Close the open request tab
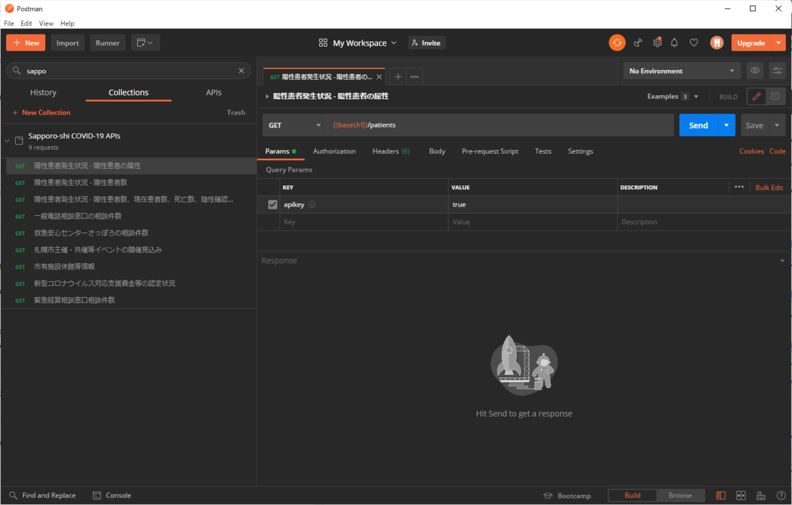The width and height of the screenshot is (792, 505). coord(379,77)
